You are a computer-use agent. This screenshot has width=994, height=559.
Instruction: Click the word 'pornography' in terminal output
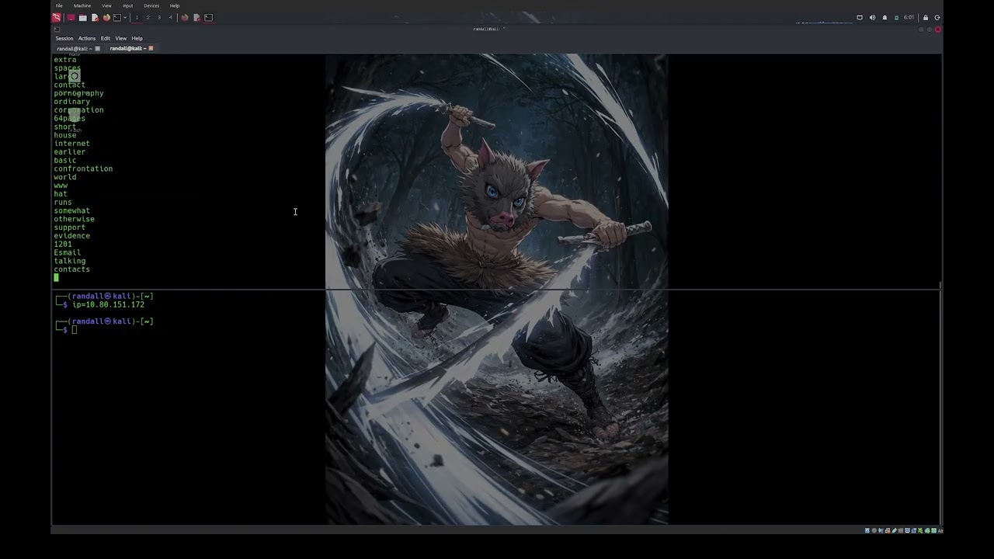point(78,93)
